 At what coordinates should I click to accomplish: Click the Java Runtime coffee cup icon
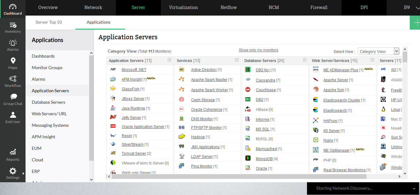coord(113,108)
